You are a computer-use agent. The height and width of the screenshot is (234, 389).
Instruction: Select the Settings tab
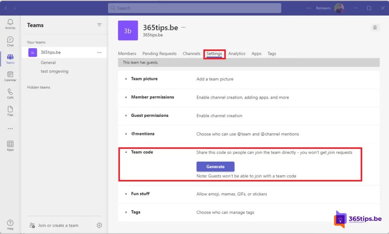coord(214,54)
